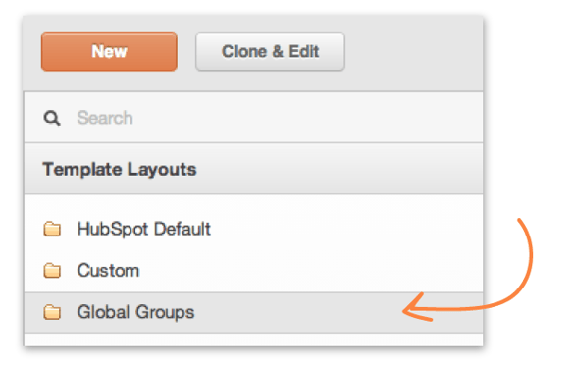
Task: Click the blank row below Global Groups
Action: tap(253, 340)
